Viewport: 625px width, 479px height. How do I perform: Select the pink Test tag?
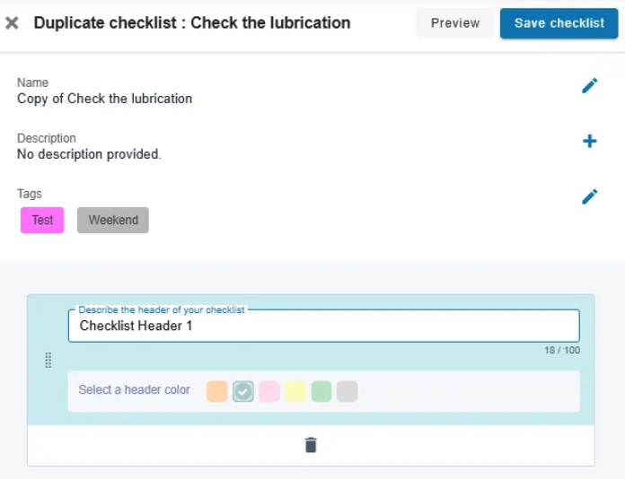[x=42, y=220]
